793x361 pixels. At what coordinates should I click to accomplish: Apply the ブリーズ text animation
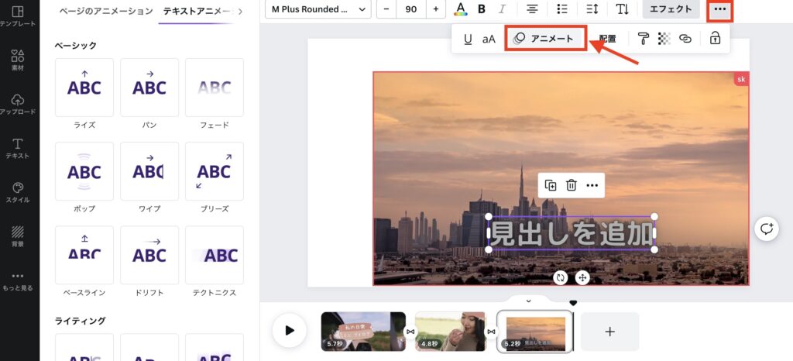coord(215,171)
